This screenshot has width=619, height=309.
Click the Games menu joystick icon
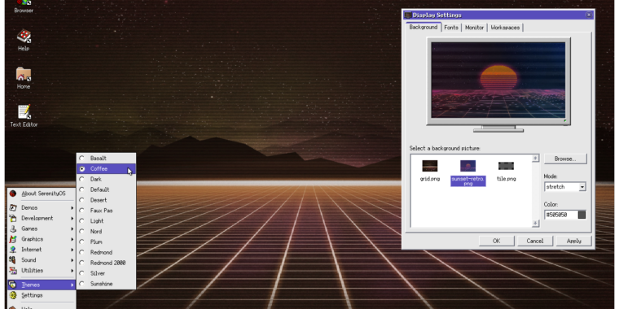[x=13, y=228]
